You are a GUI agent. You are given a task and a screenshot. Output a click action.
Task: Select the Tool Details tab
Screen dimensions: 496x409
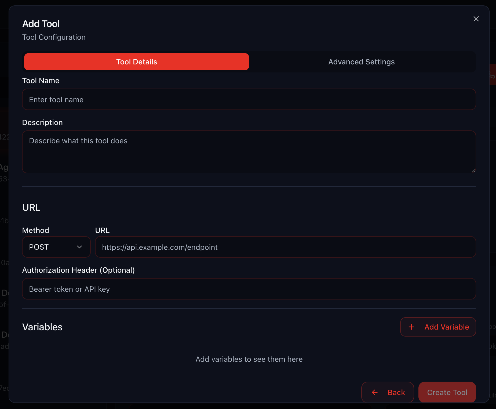pyautogui.click(x=136, y=62)
